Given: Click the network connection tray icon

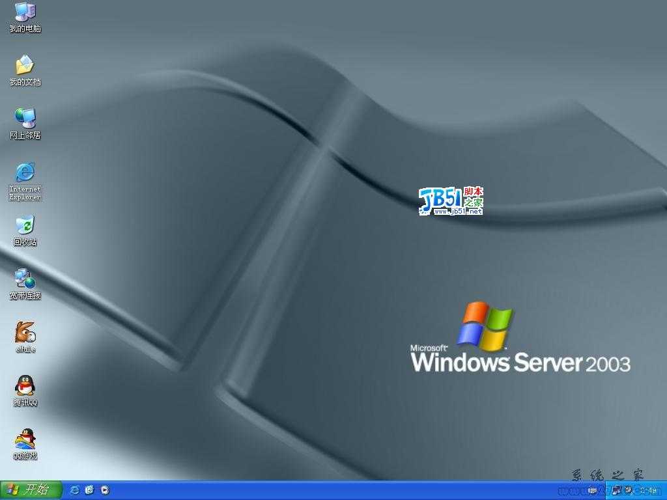Looking at the screenshot, I should pos(617,491).
